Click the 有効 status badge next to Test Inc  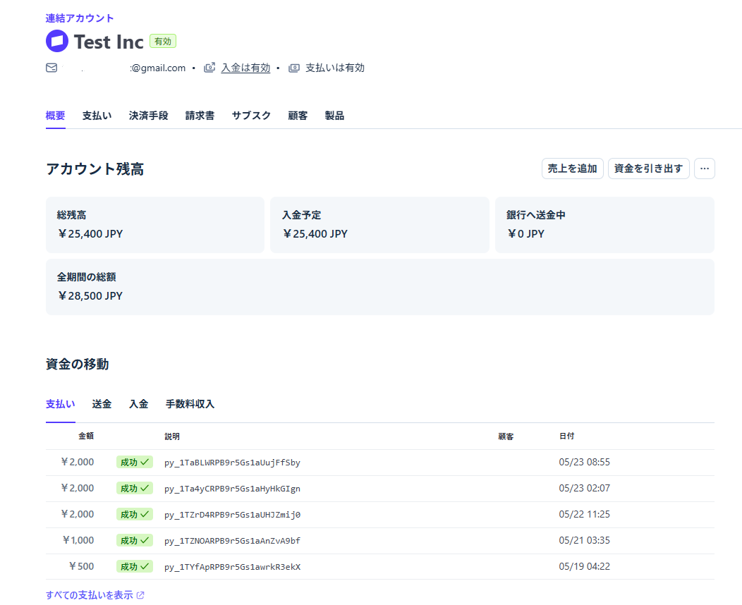[x=163, y=41]
